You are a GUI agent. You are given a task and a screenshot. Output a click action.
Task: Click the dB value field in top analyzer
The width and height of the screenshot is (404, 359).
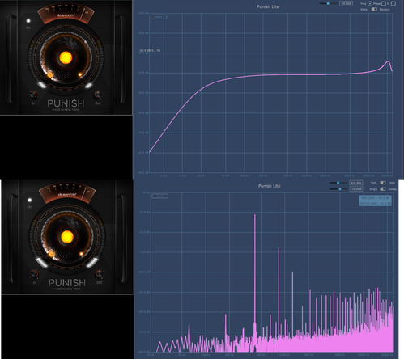point(346,3)
